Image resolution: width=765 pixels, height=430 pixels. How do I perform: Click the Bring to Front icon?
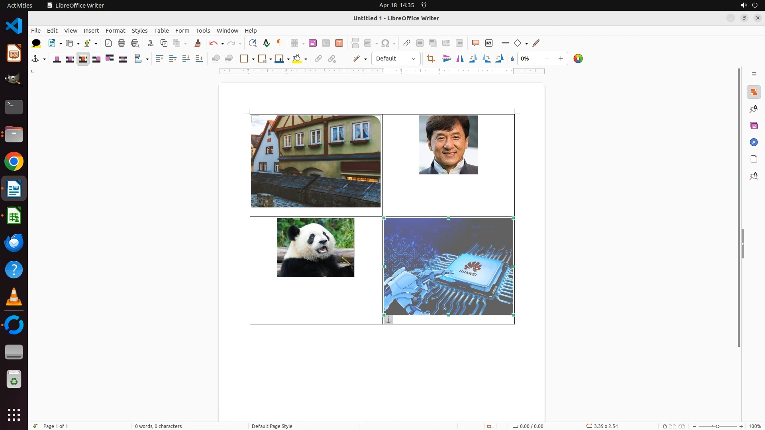coord(159,59)
